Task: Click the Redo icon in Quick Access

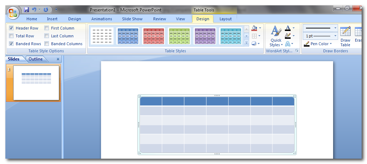Action: point(46,10)
